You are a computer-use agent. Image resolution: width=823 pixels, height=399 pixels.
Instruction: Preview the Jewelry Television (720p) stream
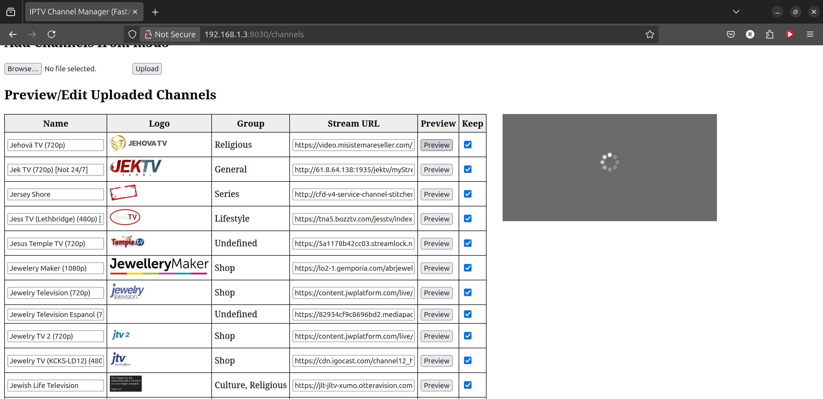(x=436, y=293)
